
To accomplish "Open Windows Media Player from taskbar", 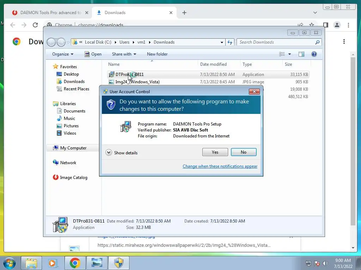I will click(53, 263).
